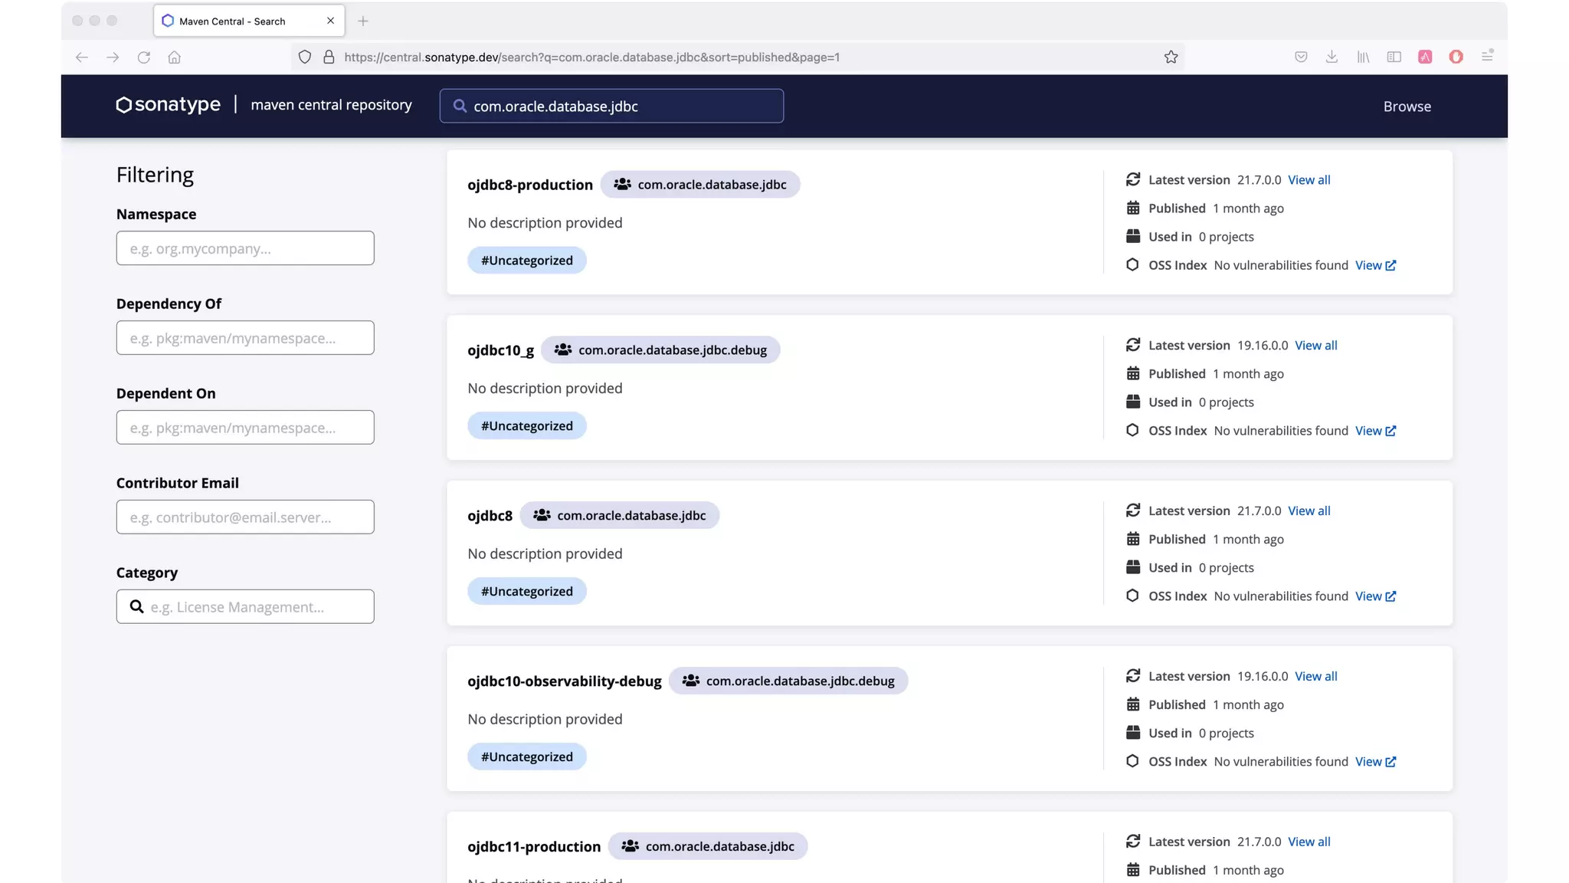Close the Maven Central tab
The height and width of the screenshot is (883, 1569).
tap(330, 21)
